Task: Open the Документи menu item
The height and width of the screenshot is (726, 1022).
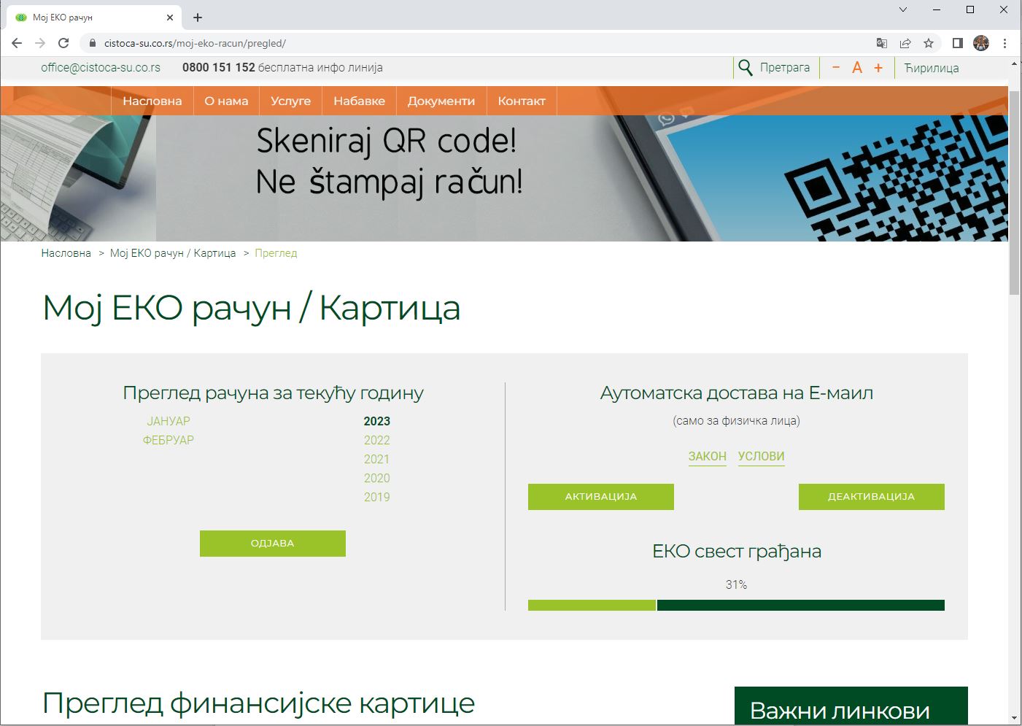Action: point(441,101)
